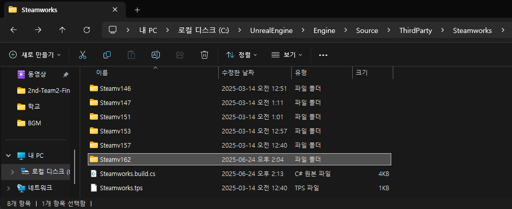Viewport: 512px width, 209px height.
Task: Click the navigation pane scrollbar
Action: point(75,166)
